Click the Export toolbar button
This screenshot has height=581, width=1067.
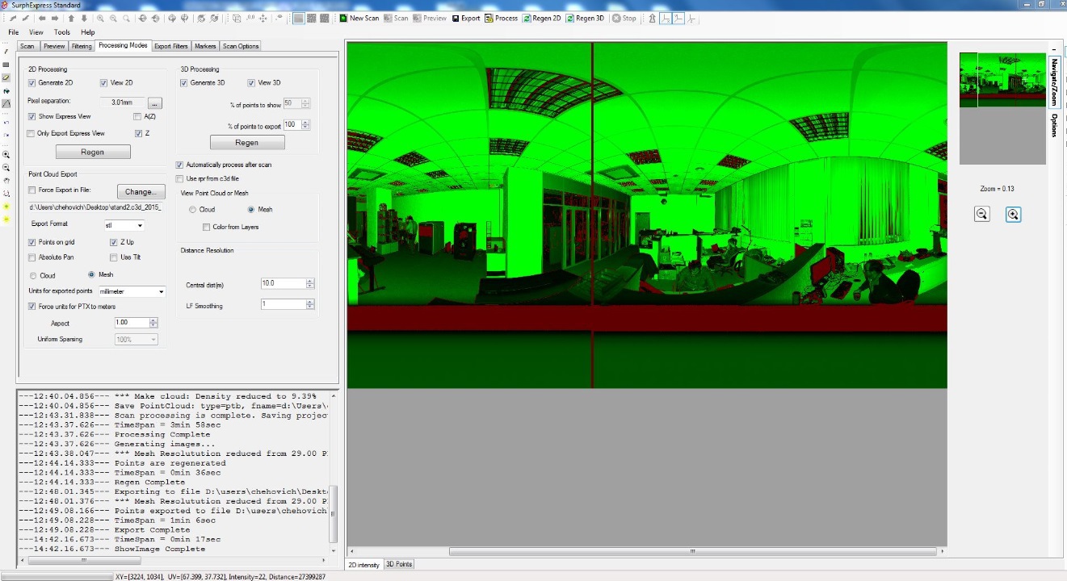click(x=466, y=18)
